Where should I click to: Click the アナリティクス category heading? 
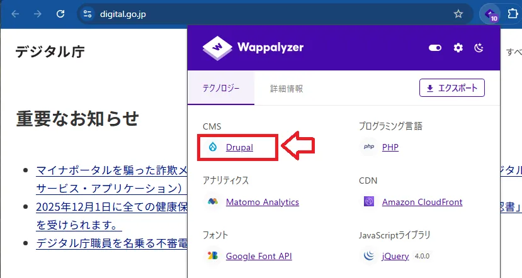coord(225,181)
